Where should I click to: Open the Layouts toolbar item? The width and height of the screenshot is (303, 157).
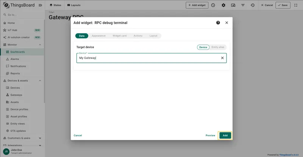point(73,5)
